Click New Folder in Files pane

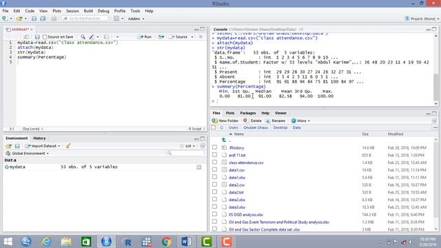225,121
